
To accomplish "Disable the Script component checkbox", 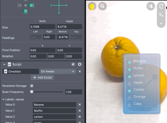I will [x=73, y=64].
